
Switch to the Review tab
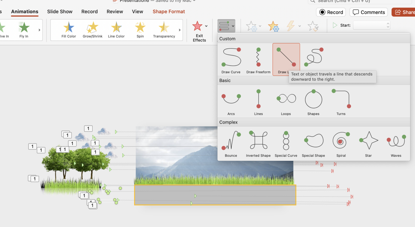[x=115, y=12]
